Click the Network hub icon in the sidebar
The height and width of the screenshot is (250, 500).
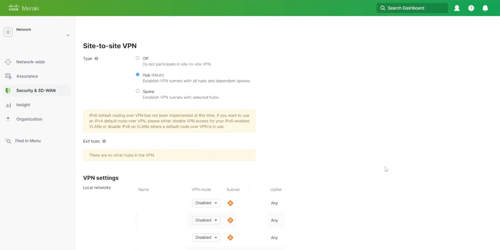coord(8,32)
